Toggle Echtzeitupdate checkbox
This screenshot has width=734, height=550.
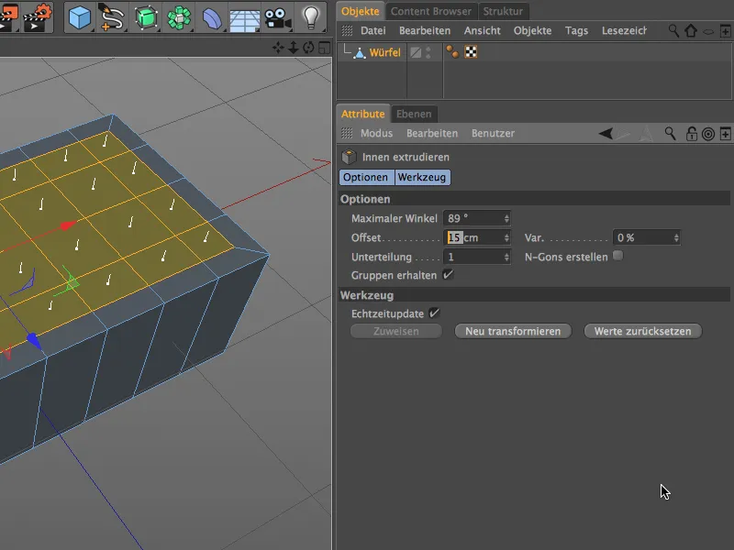434,313
